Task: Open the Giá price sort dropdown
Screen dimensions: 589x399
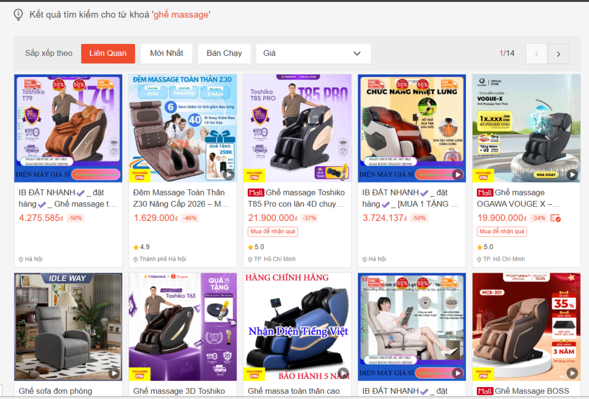Action: pos(313,53)
